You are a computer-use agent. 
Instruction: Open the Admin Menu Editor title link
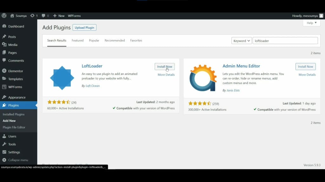click(241, 66)
